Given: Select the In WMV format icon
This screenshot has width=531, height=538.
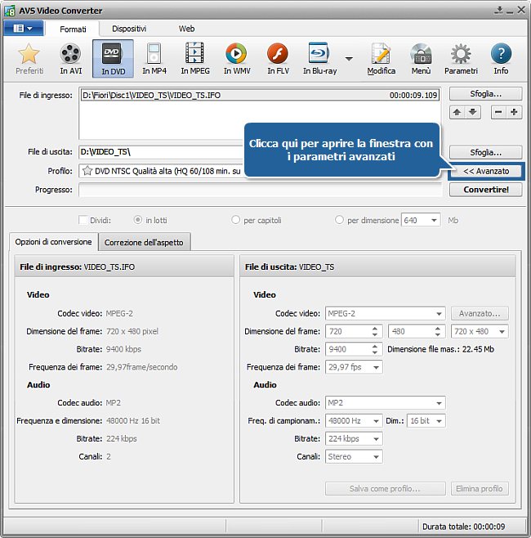Looking at the screenshot, I should pyautogui.click(x=236, y=59).
